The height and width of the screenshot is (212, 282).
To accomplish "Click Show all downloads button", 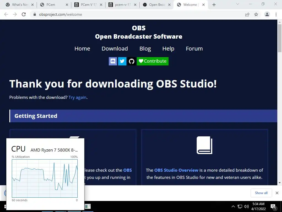I will pos(261,193).
